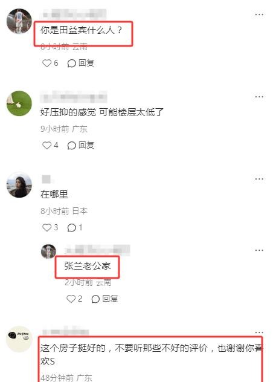Open more options for the 张兰老公家 reply
The width and height of the screenshot is (276, 382).
point(259,250)
